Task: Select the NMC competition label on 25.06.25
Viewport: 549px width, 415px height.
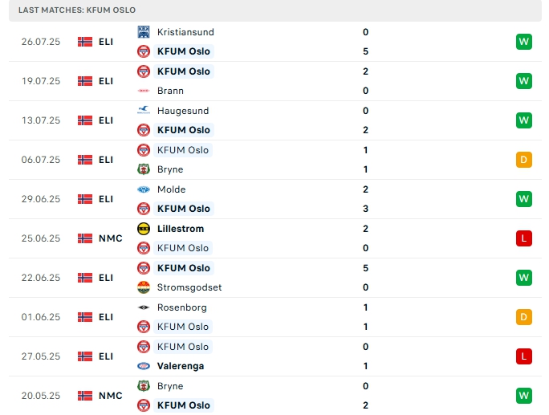Action: coord(110,238)
